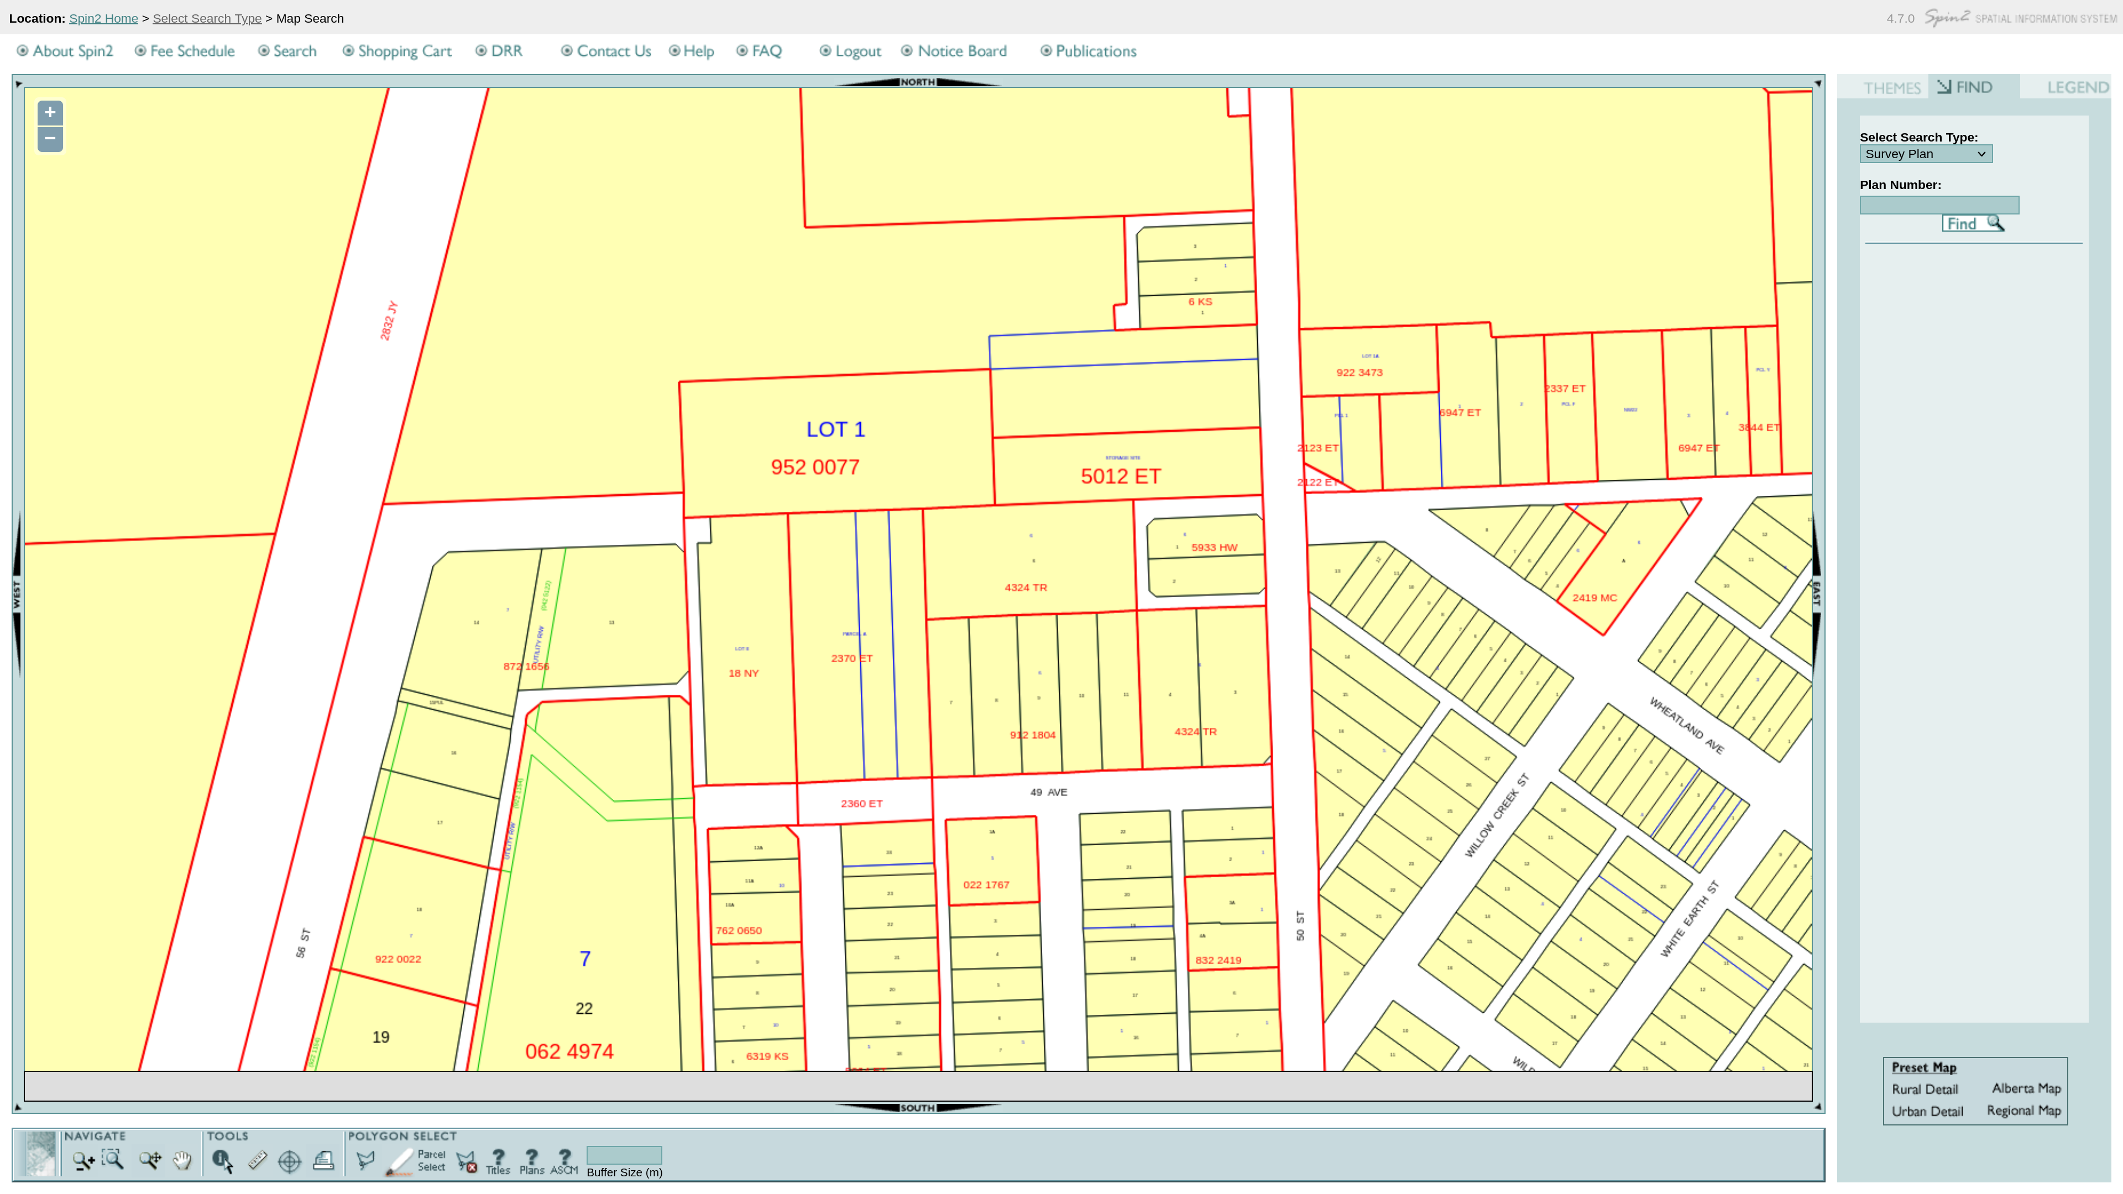Image resolution: width=2123 pixels, height=1194 pixels.
Task: Click the crosshair locate tool
Action: 289,1161
